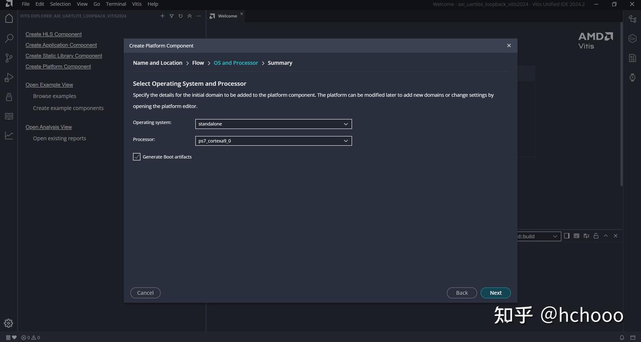Click the output layout icon in the panel toolbar

click(x=576, y=236)
